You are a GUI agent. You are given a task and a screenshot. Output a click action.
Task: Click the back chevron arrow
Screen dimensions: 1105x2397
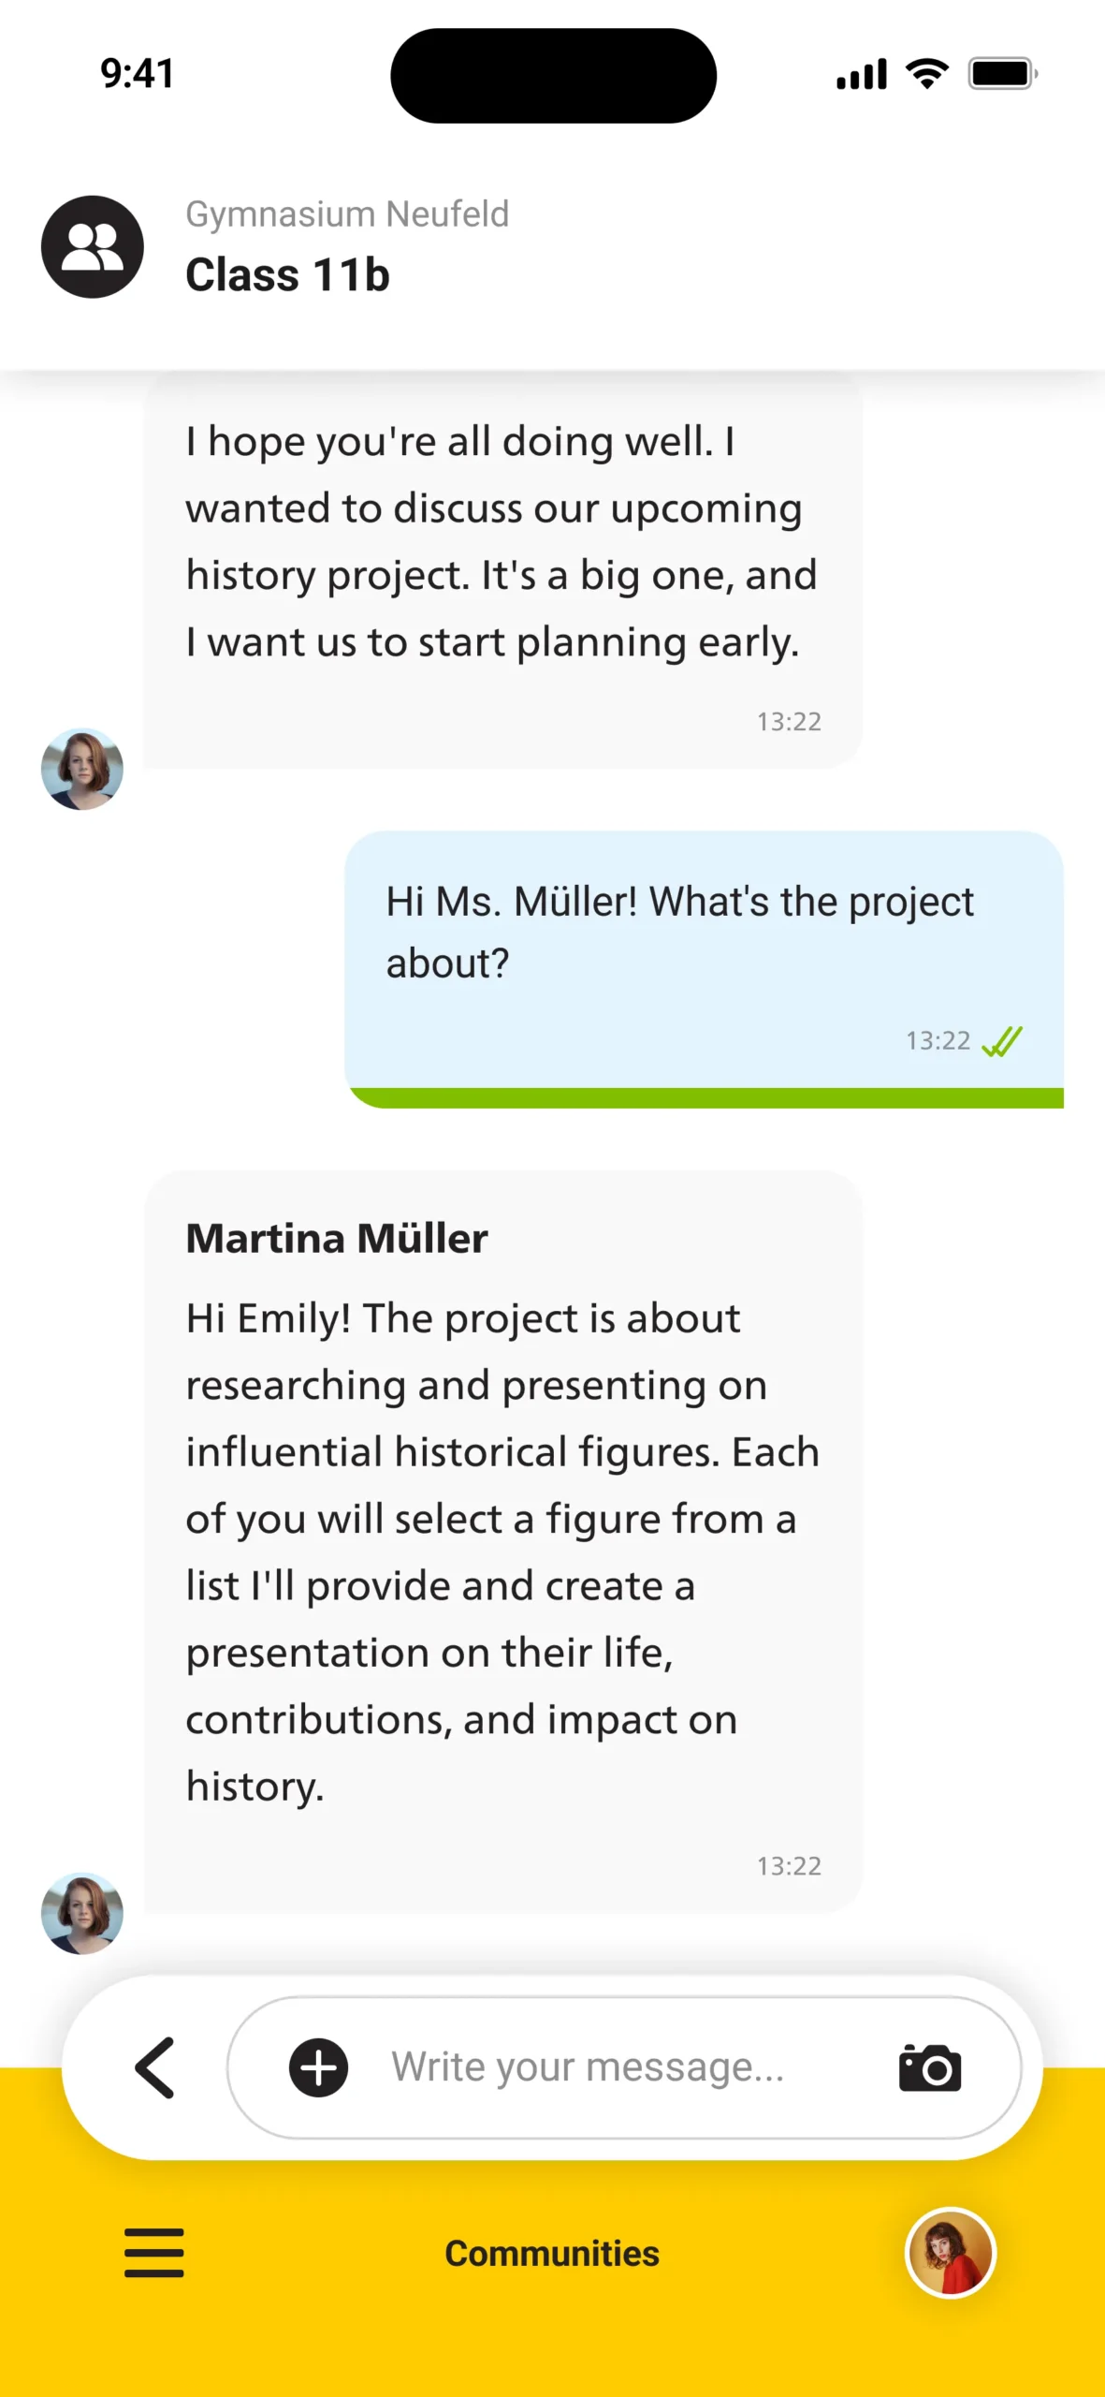(155, 2067)
